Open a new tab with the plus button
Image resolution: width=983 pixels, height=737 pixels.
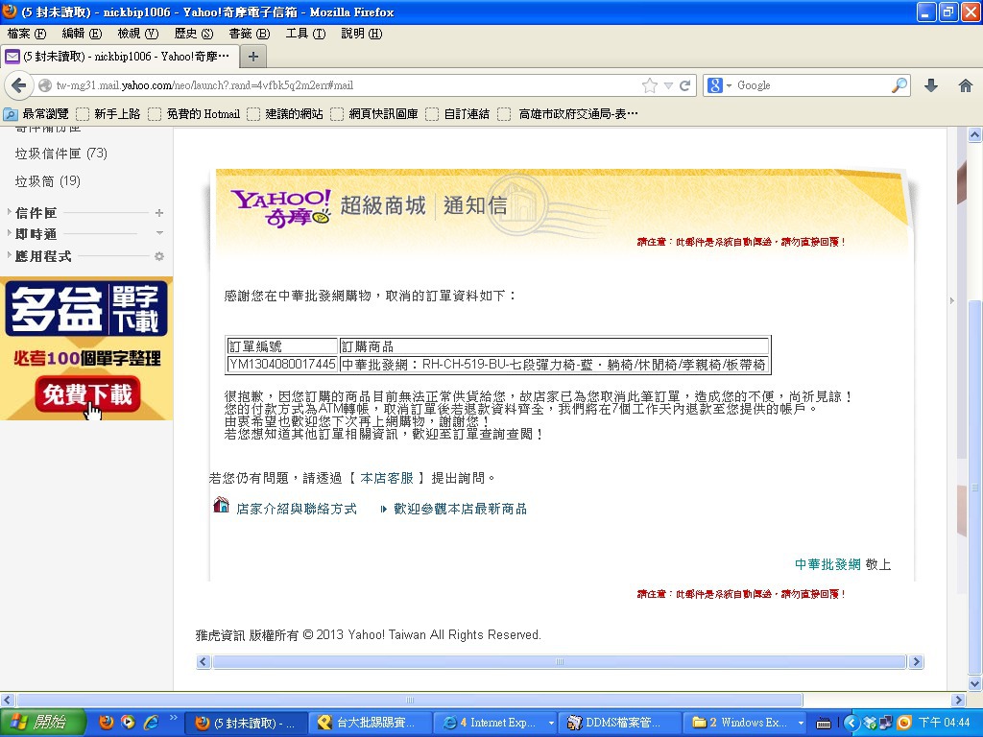253,57
